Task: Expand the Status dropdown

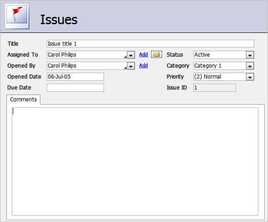Action: click(x=250, y=55)
